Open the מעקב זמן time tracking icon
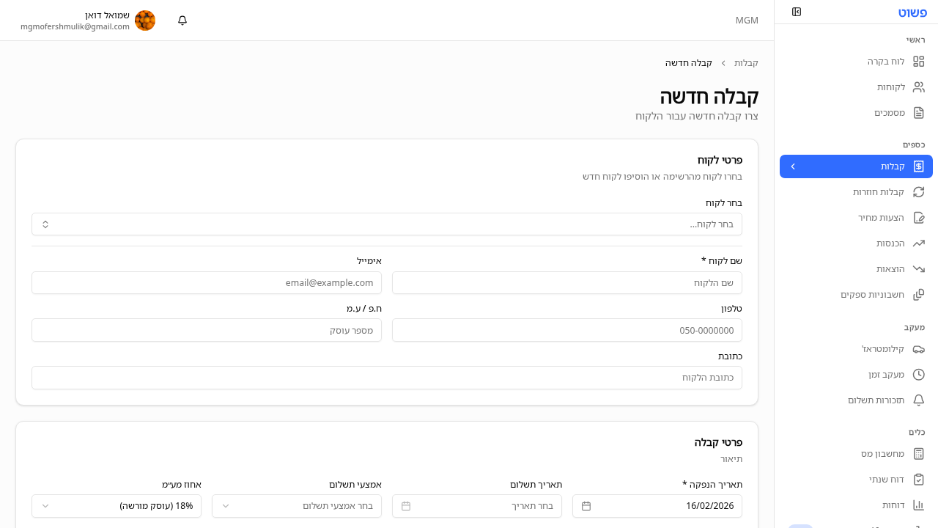This screenshot has height=528, width=938. tap(919, 374)
